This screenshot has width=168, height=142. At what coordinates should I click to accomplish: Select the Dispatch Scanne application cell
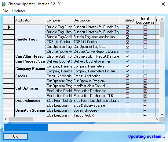[30, 110]
